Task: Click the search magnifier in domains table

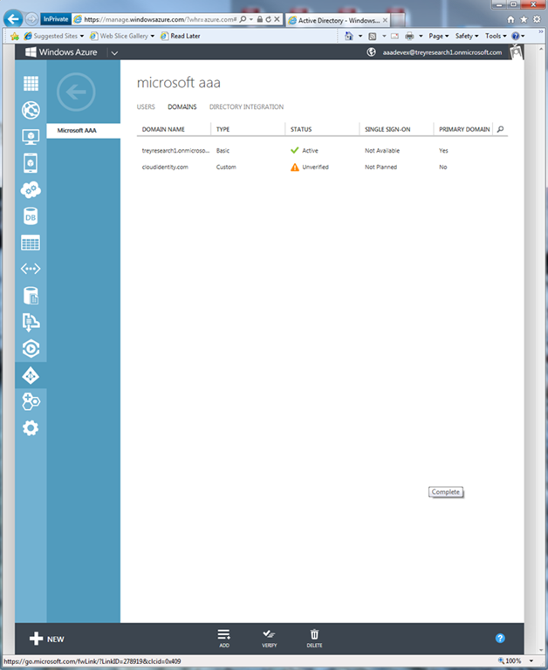Action: pyautogui.click(x=501, y=129)
